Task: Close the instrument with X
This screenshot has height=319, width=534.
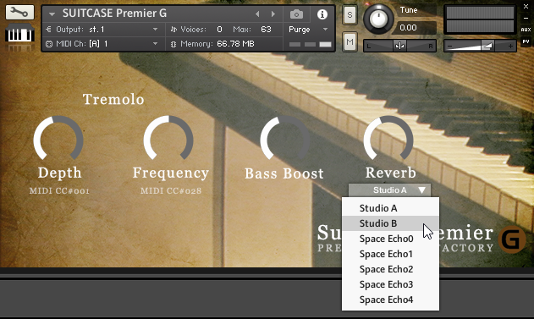Action: click(526, 7)
